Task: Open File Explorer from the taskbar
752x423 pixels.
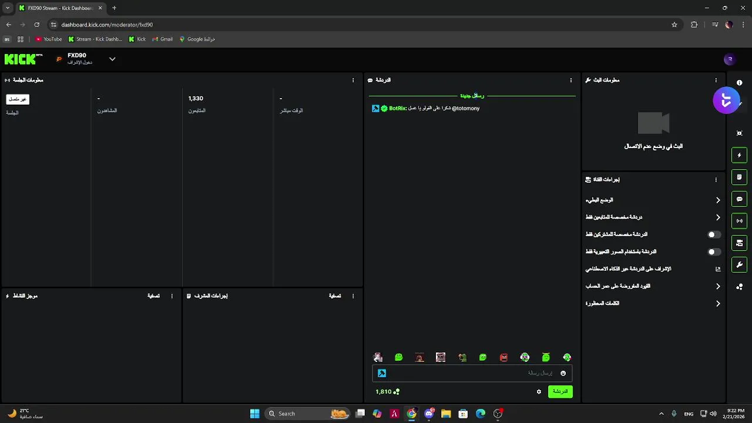Action: (x=446, y=414)
